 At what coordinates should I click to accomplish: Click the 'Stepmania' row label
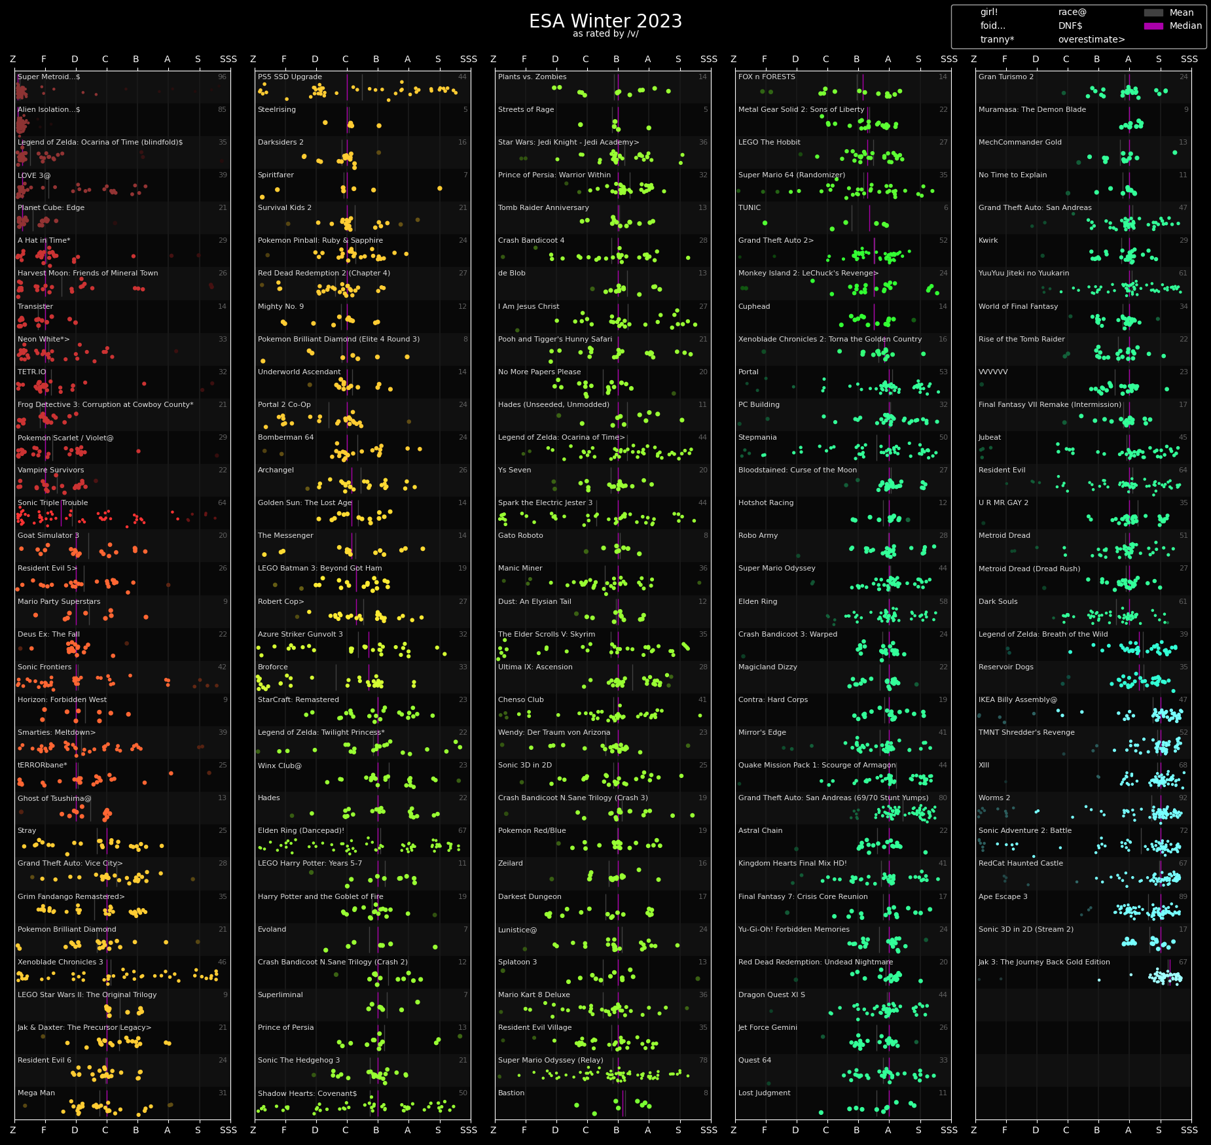pos(757,437)
